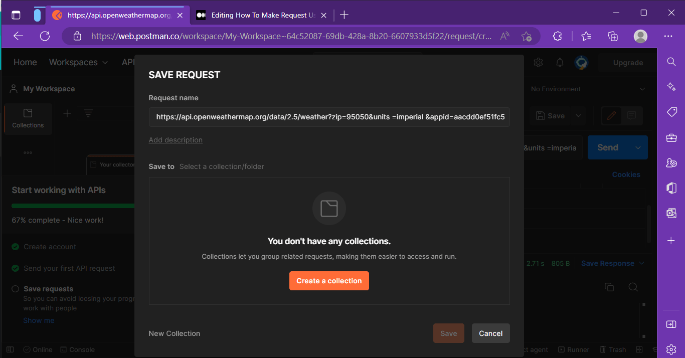The image size is (685, 358).
Task: Open the Cookies link
Action: tap(626, 174)
